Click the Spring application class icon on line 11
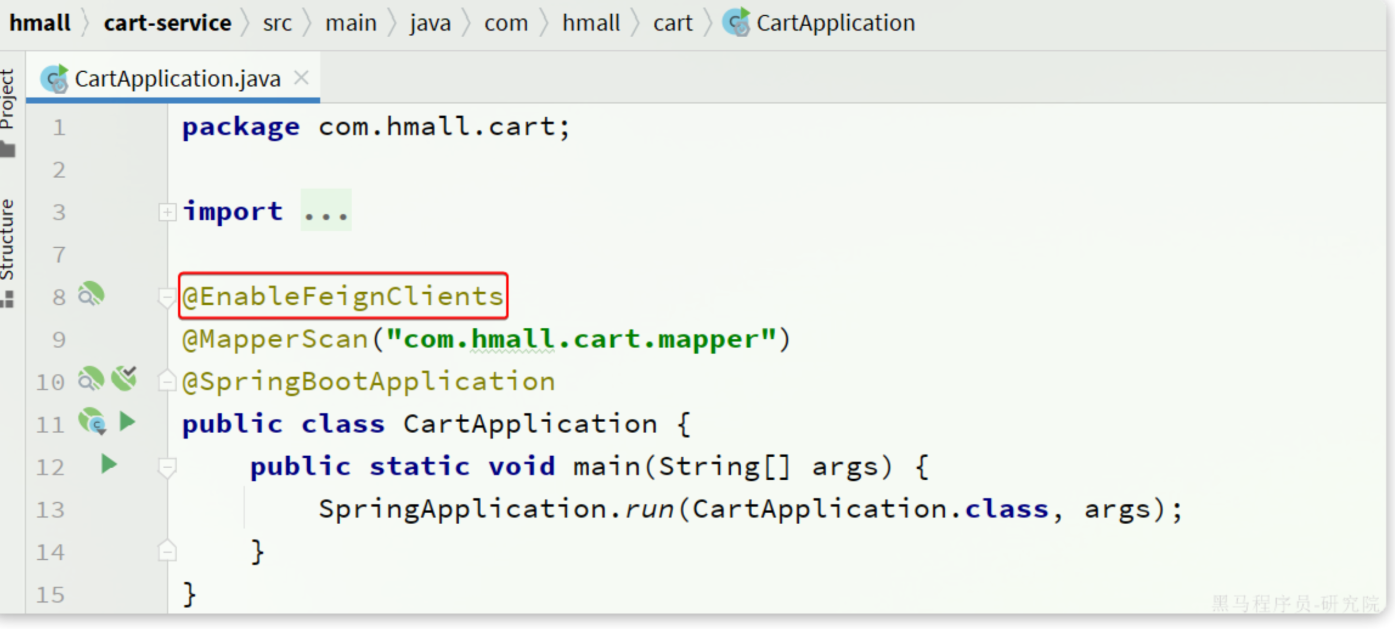Viewport: 1395px width, 629px height. pos(92,421)
